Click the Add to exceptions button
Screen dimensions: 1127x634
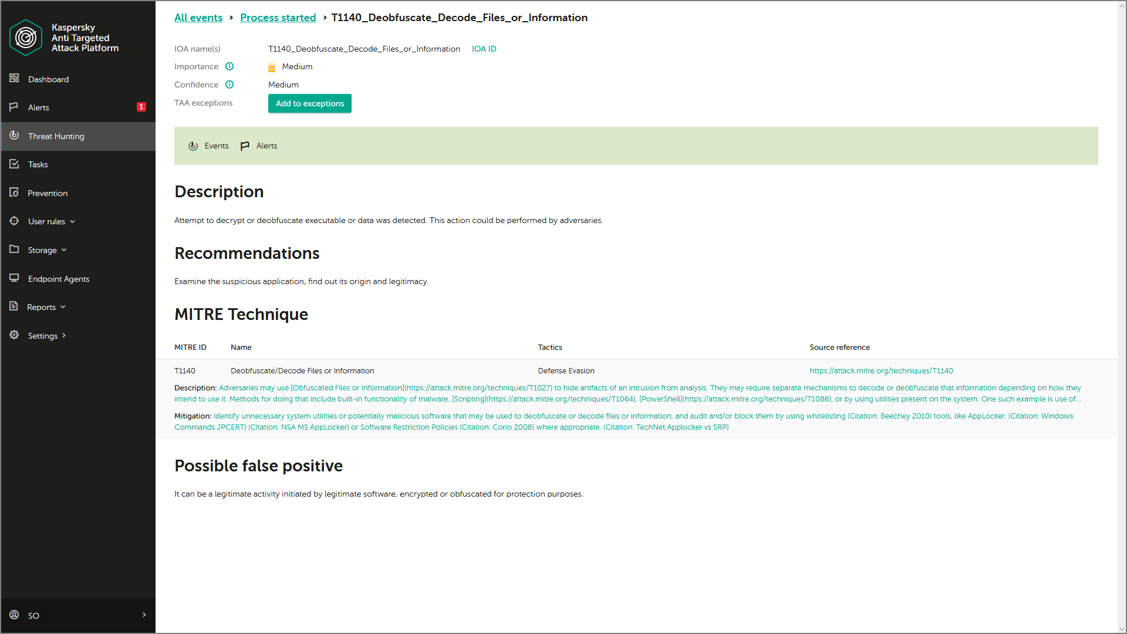click(x=309, y=103)
